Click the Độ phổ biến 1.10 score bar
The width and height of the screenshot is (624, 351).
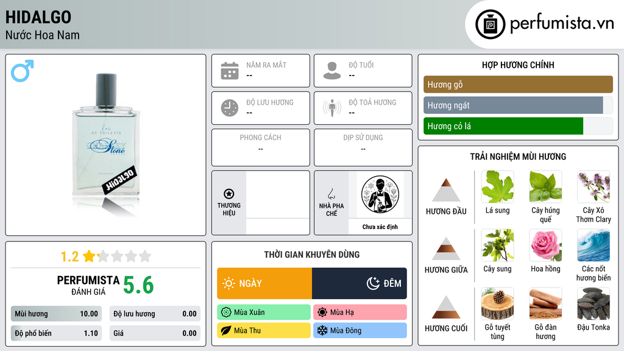[x=56, y=333]
